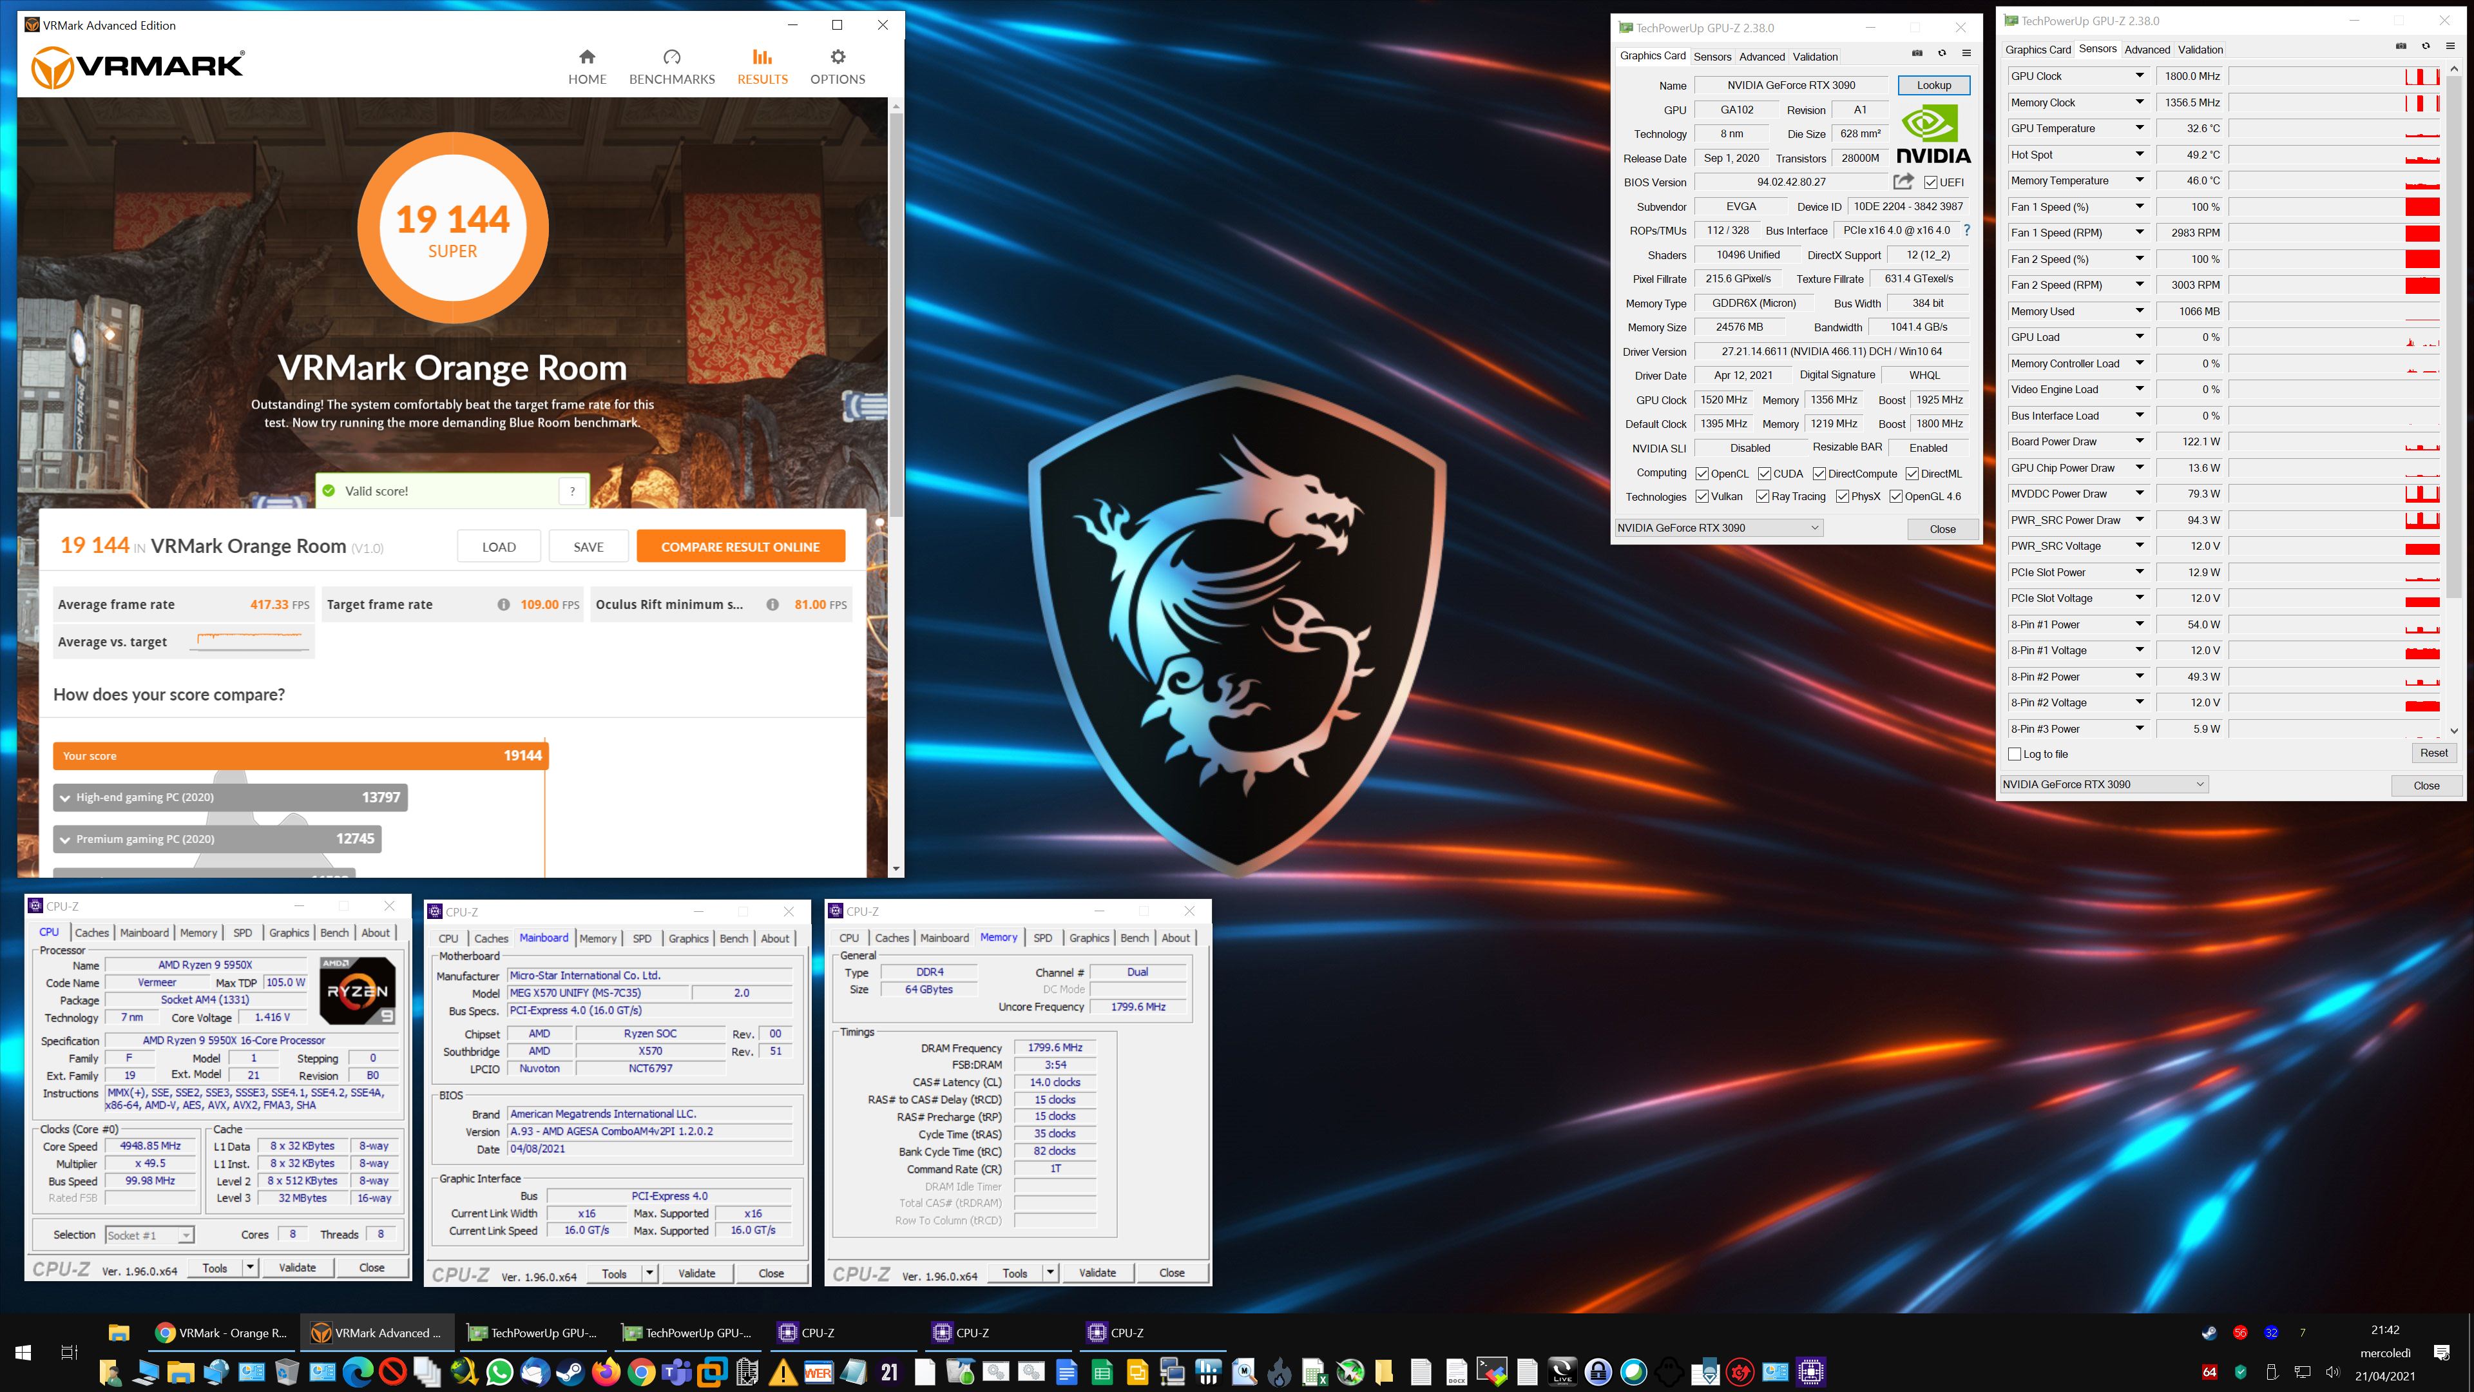The height and width of the screenshot is (1392, 2474).
Task: Open WhatsApp from the taskbar
Action: click(x=499, y=1372)
